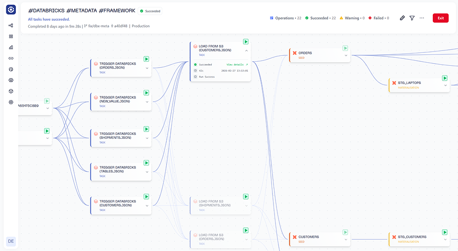Run Trigger Databricks (shipments.json) play icon
The image size is (458, 251).
pos(146,129)
